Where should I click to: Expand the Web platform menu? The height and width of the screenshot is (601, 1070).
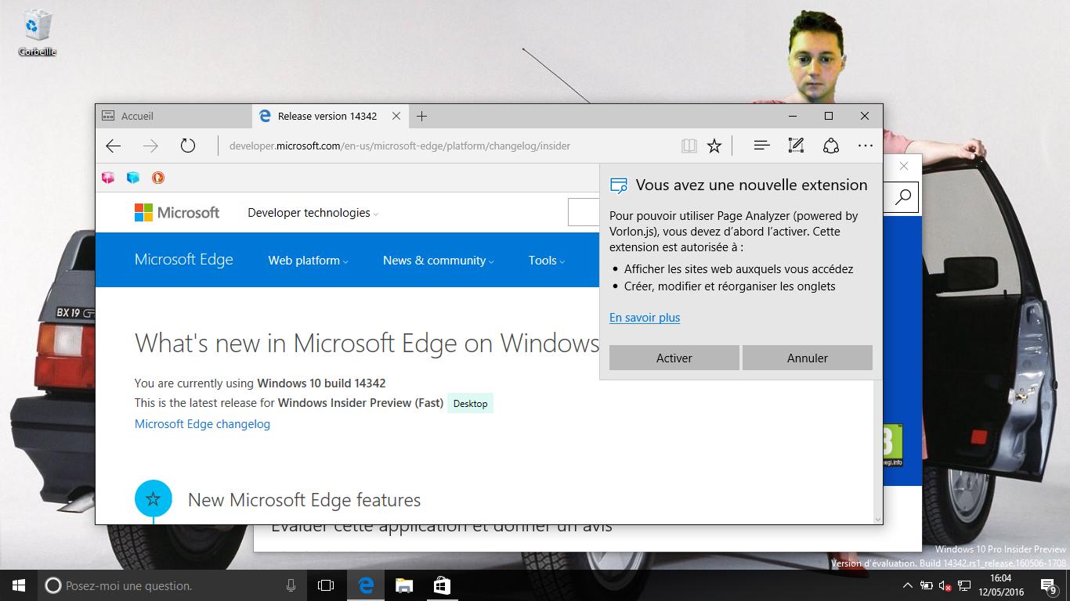pyautogui.click(x=308, y=261)
